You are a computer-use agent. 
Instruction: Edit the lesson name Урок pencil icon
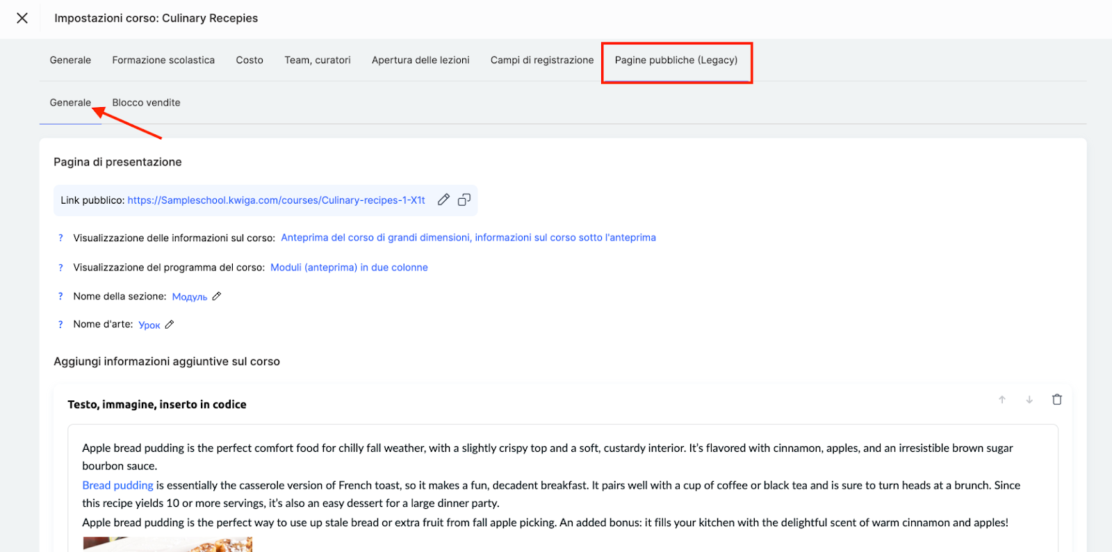pyautogui.click(x=170, y=325)
